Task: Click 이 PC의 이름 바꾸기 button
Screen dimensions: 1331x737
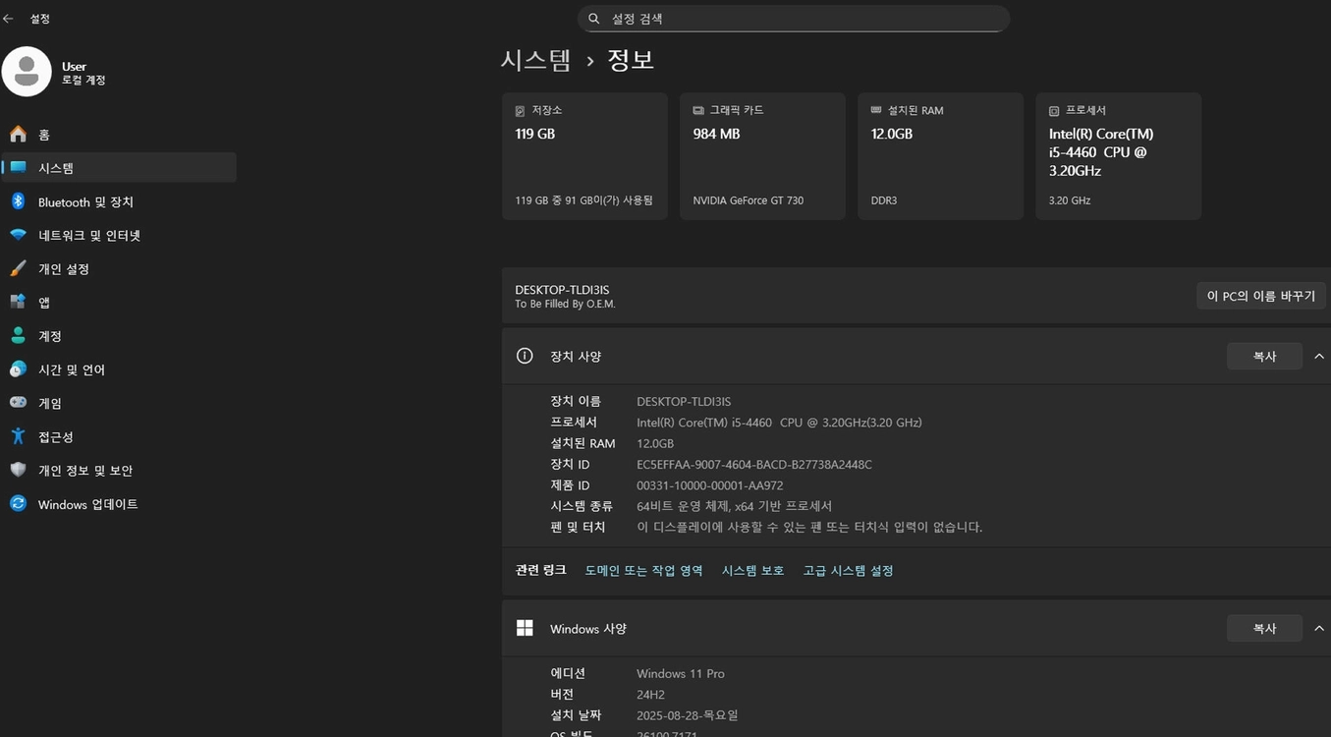Action: [x=1261, y=296]
